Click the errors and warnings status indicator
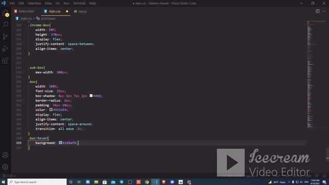Screen dimensions: 329x185 pyautogui.click(x=9, y=176)
